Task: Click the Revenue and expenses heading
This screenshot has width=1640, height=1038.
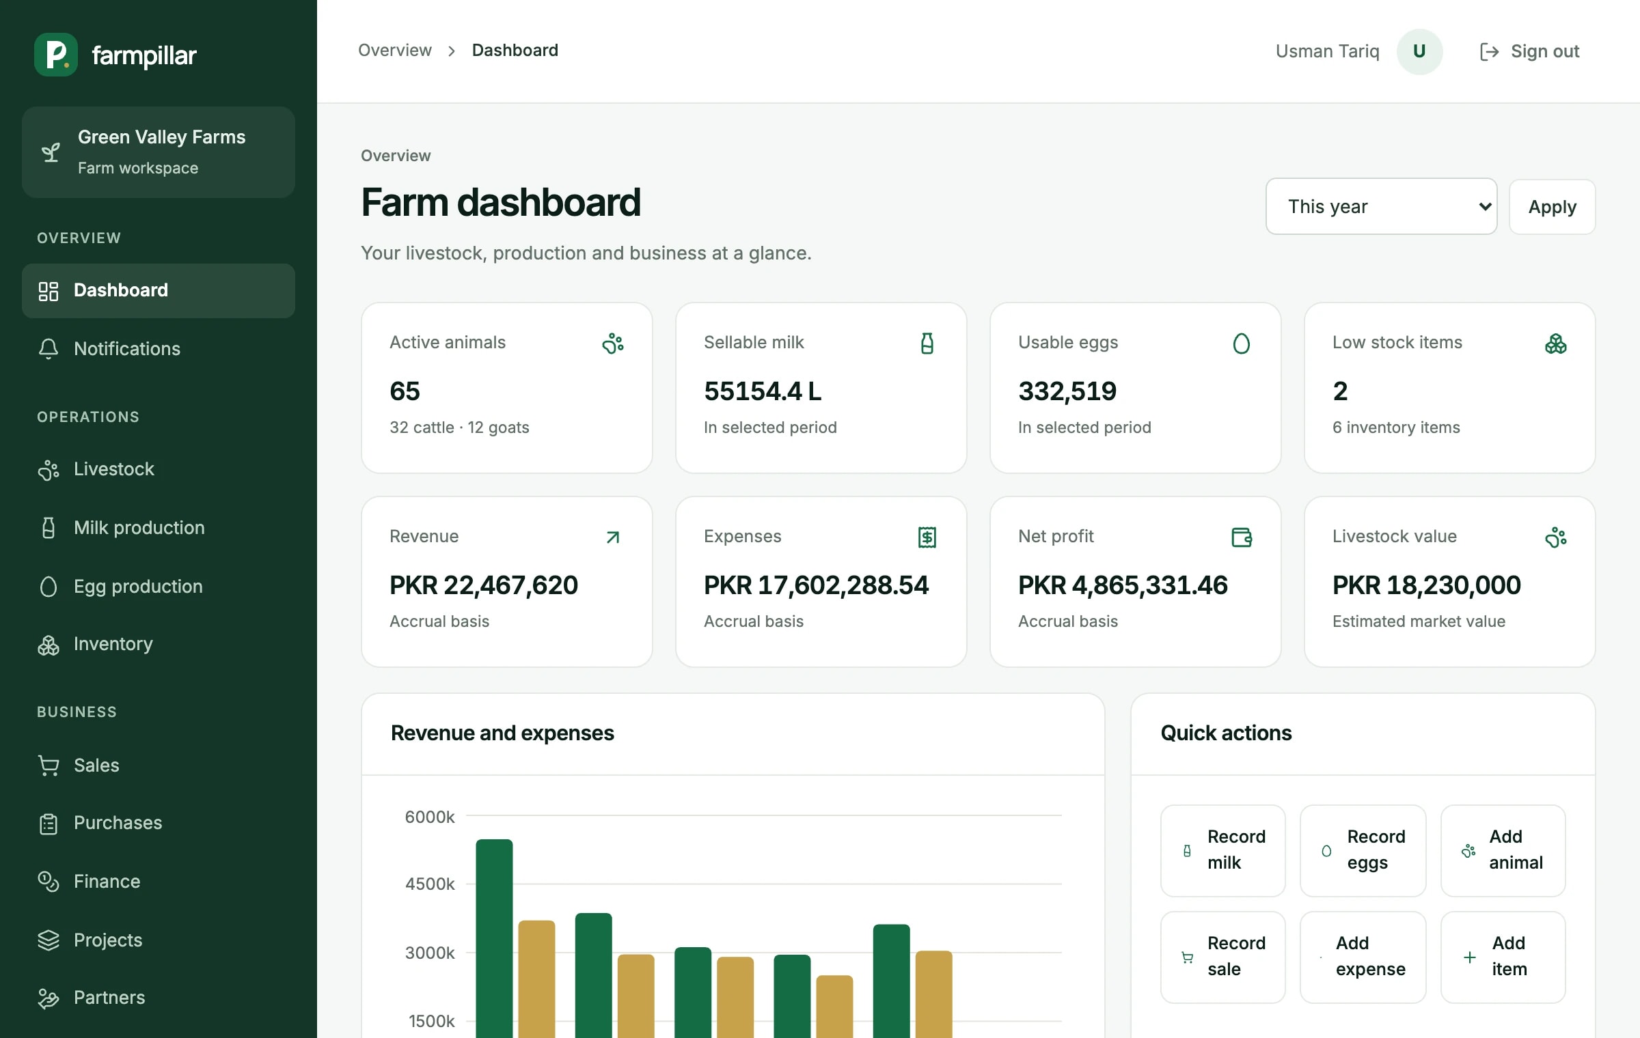Action: (502, 733)
